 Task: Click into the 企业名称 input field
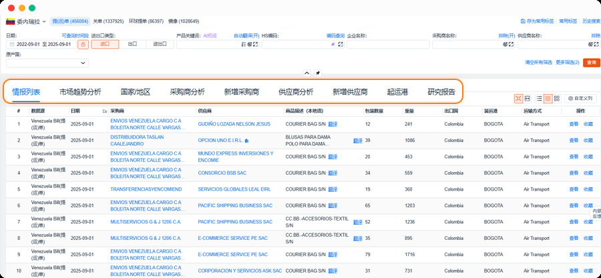click(387, 45)
